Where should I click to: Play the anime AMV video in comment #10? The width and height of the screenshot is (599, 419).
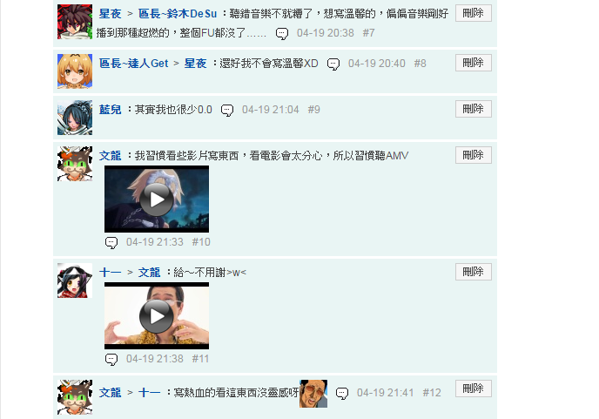[157, 199]
